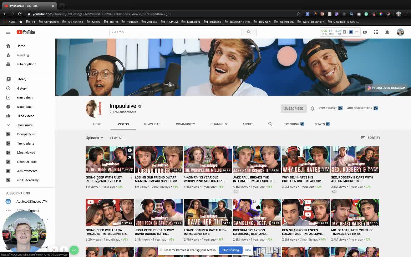Switch to the channel Home tab
The width and height of the screenshot is (411, 257).
coord(97,124)
